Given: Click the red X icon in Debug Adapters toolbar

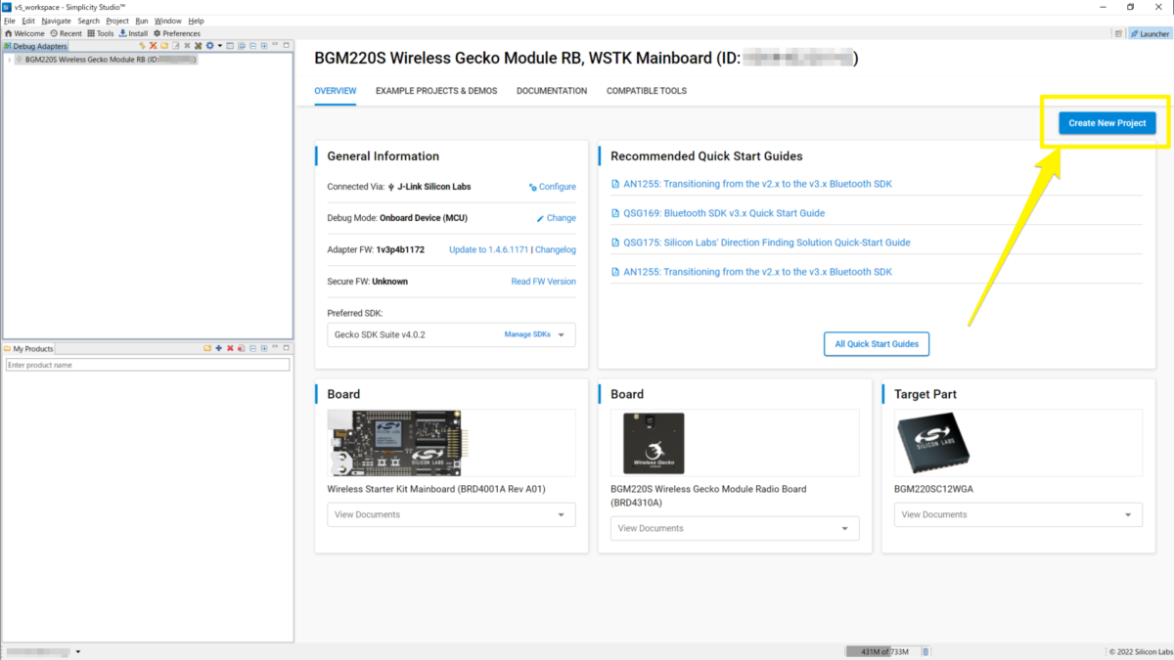Looking at the screenshot, I should (x=153, y=46).
